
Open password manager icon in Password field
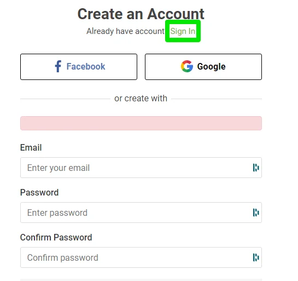256,213
